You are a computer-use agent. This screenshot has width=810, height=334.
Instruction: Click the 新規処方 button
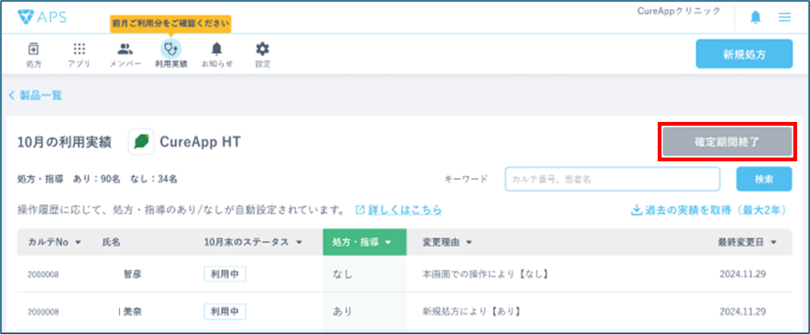[744, 54]
